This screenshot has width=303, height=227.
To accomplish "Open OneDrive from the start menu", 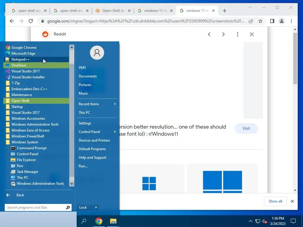I will pos(36,65).
